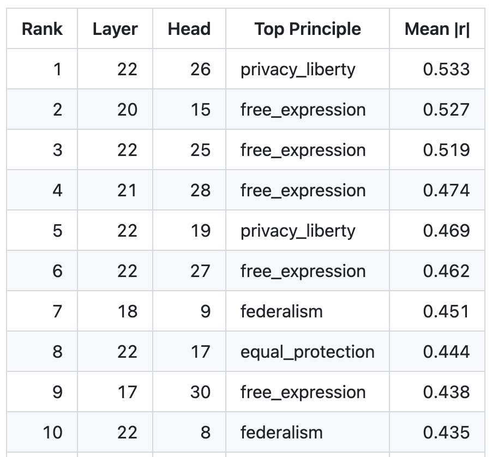The height and width of the screenshot is (457, 492).
Task: Select the privacy_liberty cell in rank 1 row
Action: tap(298, 69)
